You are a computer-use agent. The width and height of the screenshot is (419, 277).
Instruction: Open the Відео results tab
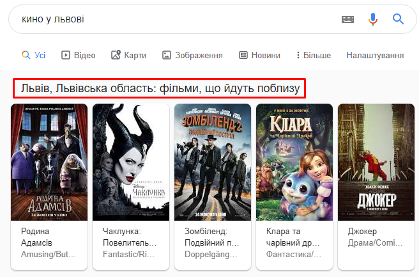[x=79, y=55]
